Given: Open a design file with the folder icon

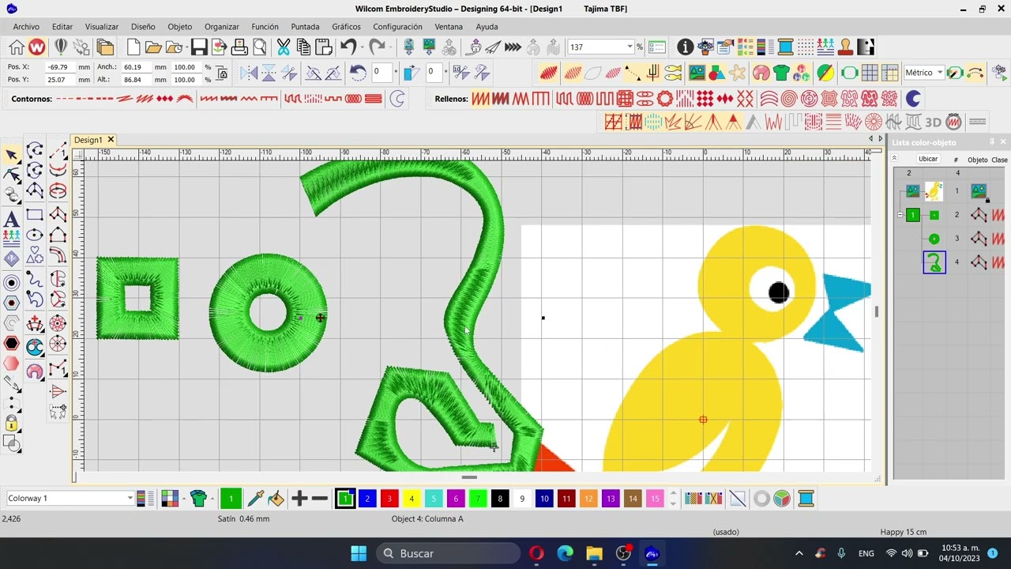Looking at the screenshot, I should click(153, 47).
